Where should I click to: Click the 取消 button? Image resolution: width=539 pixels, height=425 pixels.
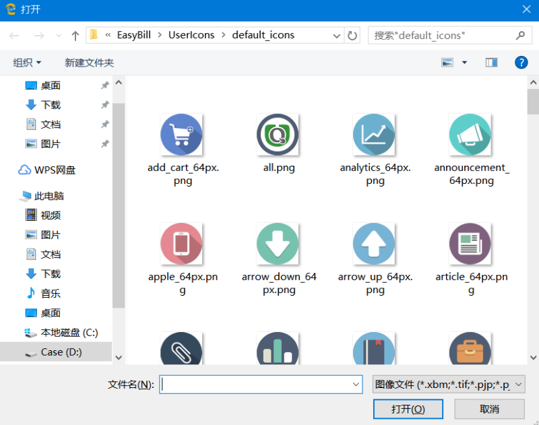coord(489,409)
